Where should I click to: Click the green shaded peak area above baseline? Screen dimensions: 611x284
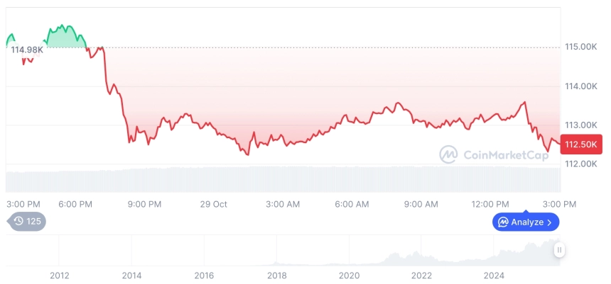(64, 38)
